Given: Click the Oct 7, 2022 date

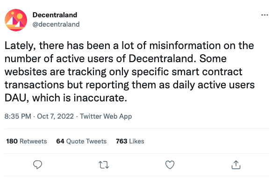Looking at the screenshot, I should point(55,116).
